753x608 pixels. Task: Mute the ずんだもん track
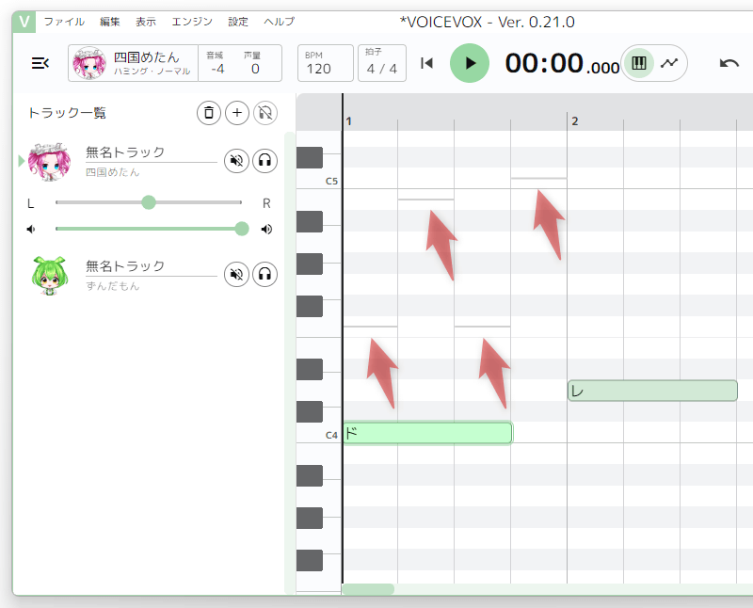click(236, 274)
